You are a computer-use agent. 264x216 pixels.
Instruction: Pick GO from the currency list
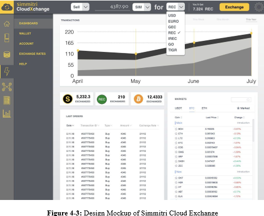pos(171,44)
